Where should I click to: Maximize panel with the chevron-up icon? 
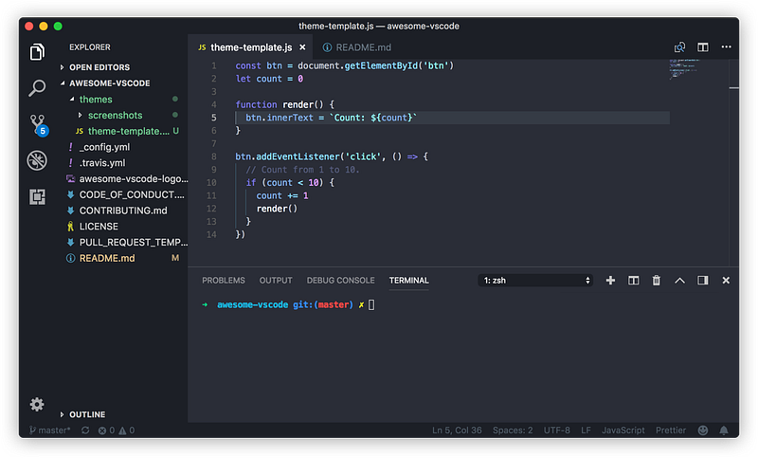679,281
